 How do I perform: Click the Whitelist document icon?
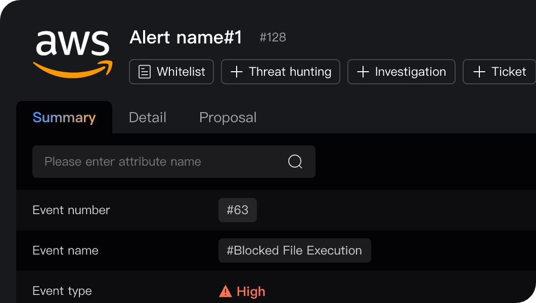pyautogui.click(x=145, y=72)
